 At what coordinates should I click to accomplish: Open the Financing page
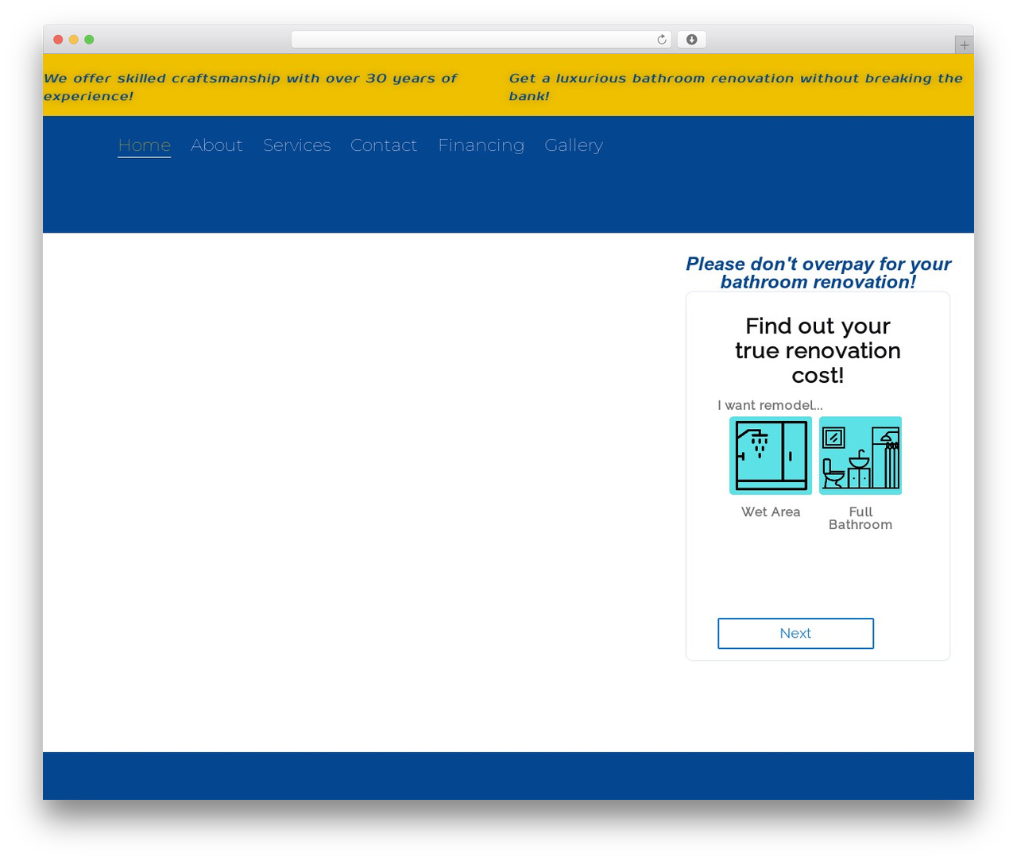(x=481, y=145)
